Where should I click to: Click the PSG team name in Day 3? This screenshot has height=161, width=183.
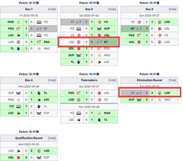(131, 35)
